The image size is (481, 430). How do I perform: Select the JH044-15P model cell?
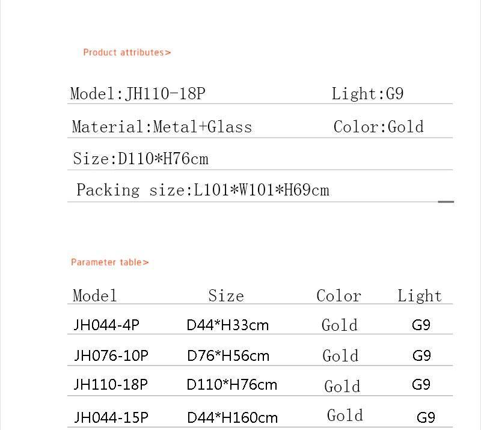tap(111, 417)
